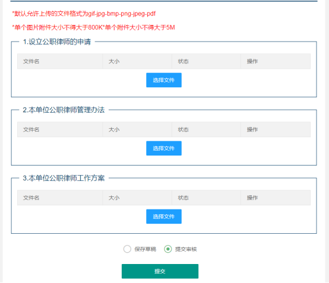Click 状态 header in 管理办法 section
Screen dimensions: 329x283
point(183,129)
